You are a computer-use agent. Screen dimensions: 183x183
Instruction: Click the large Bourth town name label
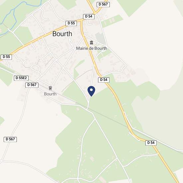[x=62, y=34]
